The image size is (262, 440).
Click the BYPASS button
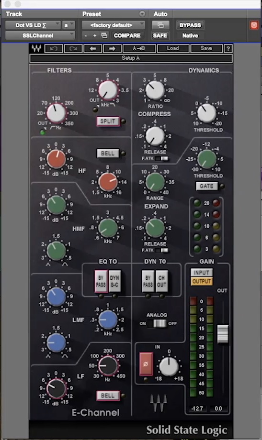coord(190,25)
